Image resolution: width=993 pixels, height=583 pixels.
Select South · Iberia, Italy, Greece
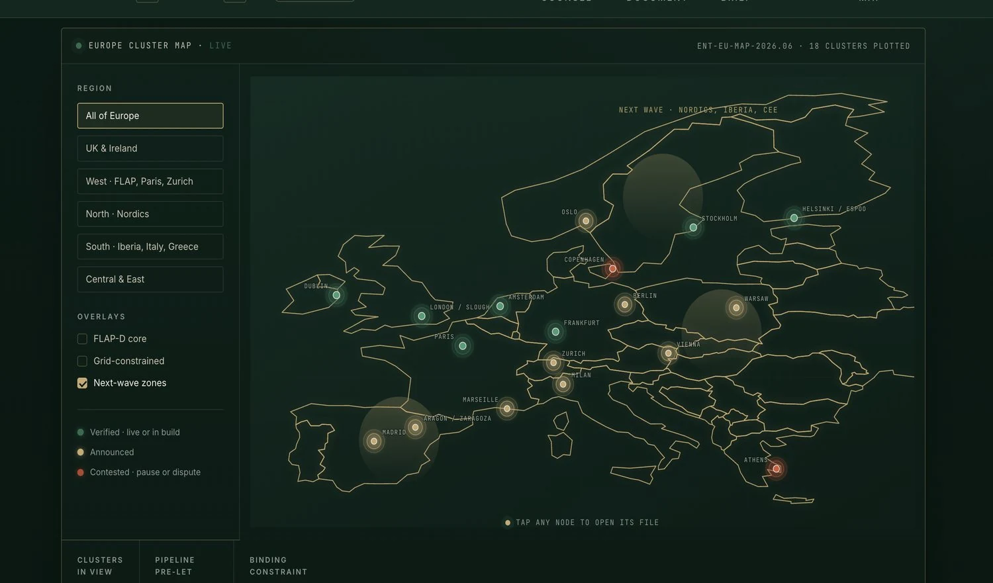click(x=150, y=247)
